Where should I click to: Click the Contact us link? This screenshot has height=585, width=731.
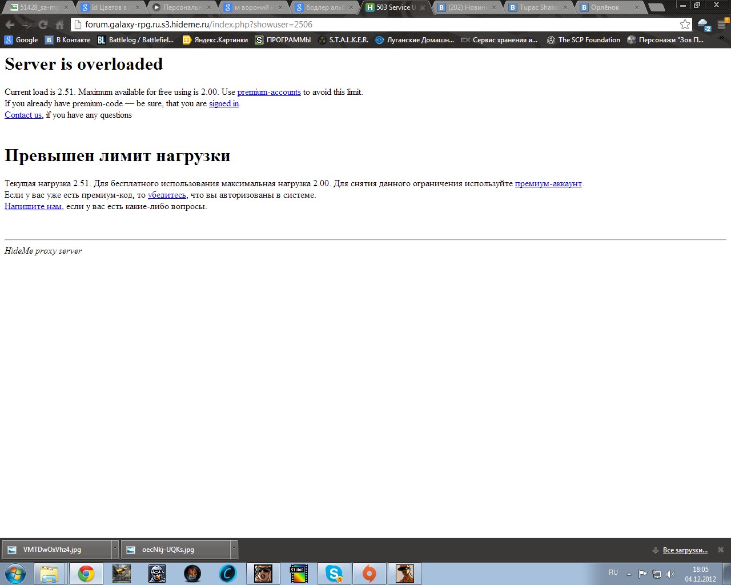[x=23, y=115]
